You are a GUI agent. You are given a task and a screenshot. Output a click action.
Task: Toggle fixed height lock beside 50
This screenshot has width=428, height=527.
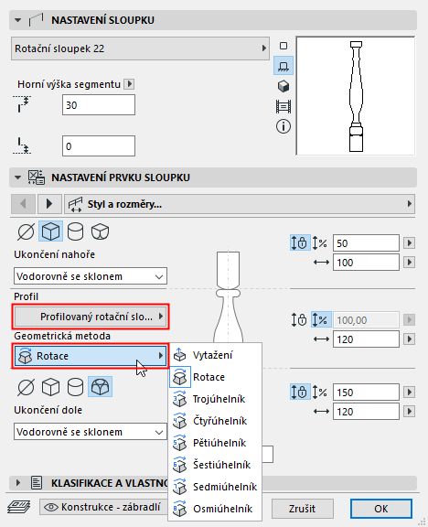coord(300,243)
